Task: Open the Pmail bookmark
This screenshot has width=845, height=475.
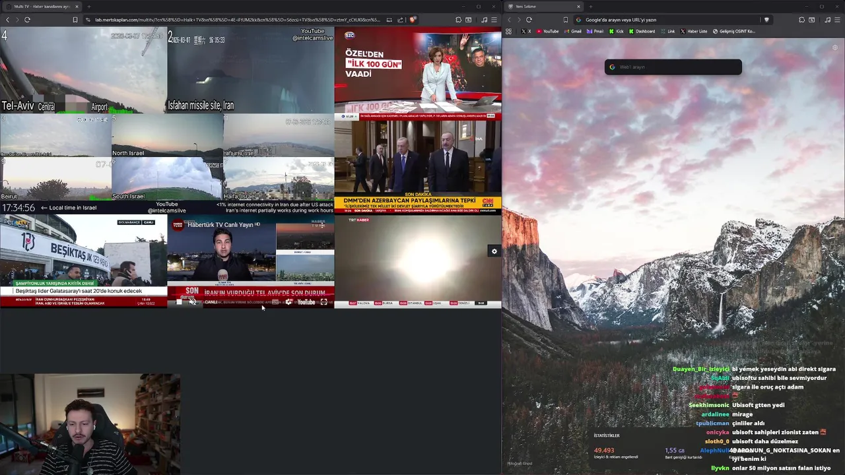Action: [595, 31]
